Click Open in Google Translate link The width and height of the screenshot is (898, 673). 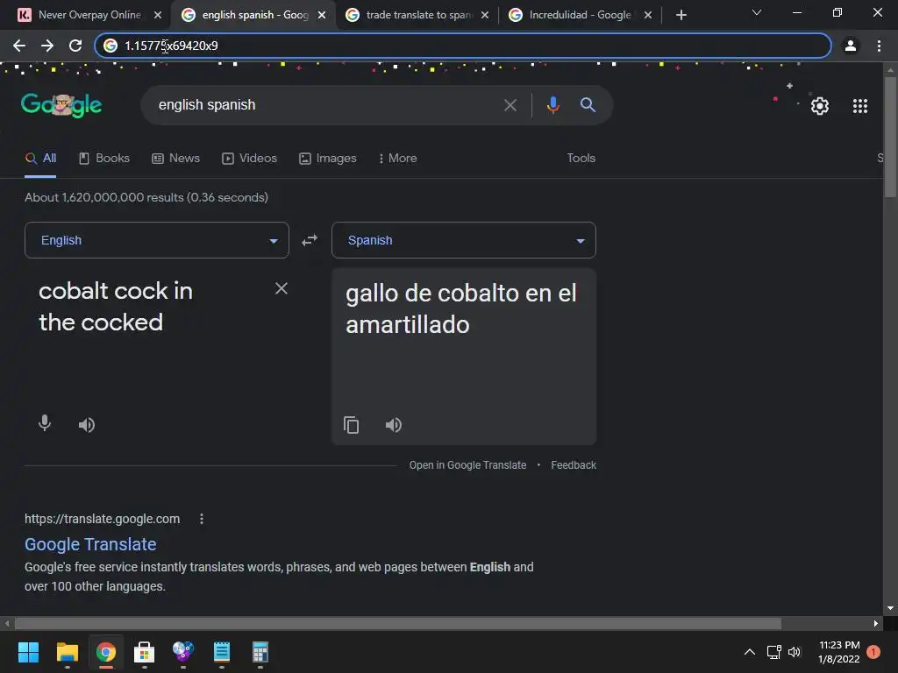467,465
